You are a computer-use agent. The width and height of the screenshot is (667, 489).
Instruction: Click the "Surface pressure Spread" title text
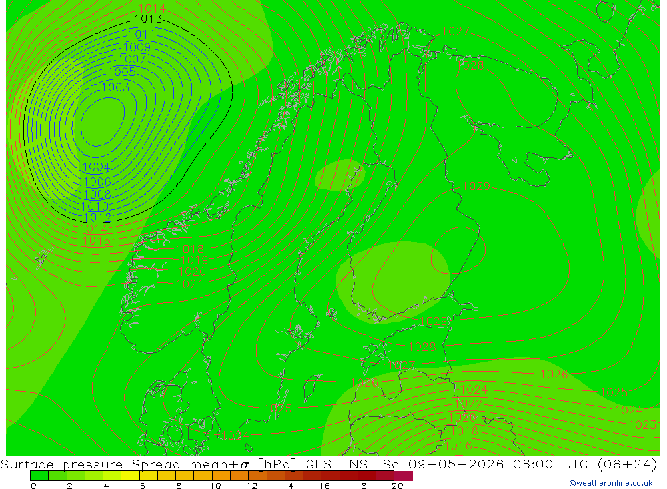pos(93,464)
